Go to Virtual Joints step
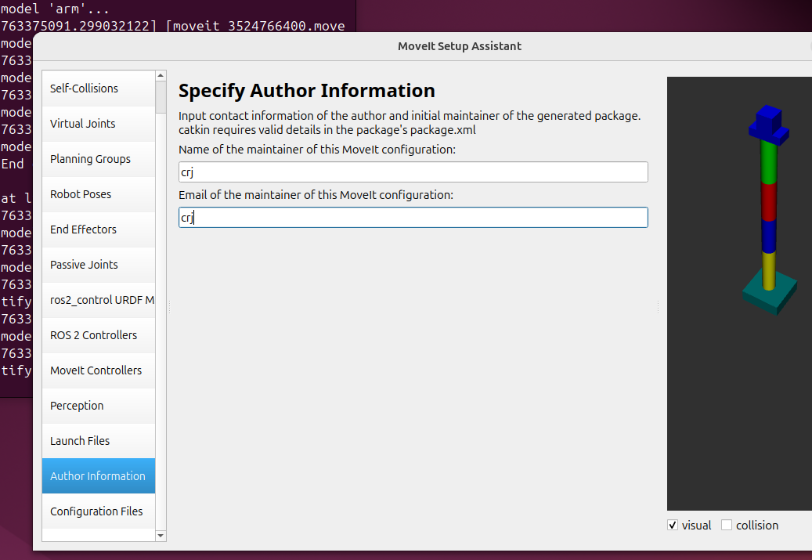The width and height of the screenshot is (812, 560). (x=99, y=124)
